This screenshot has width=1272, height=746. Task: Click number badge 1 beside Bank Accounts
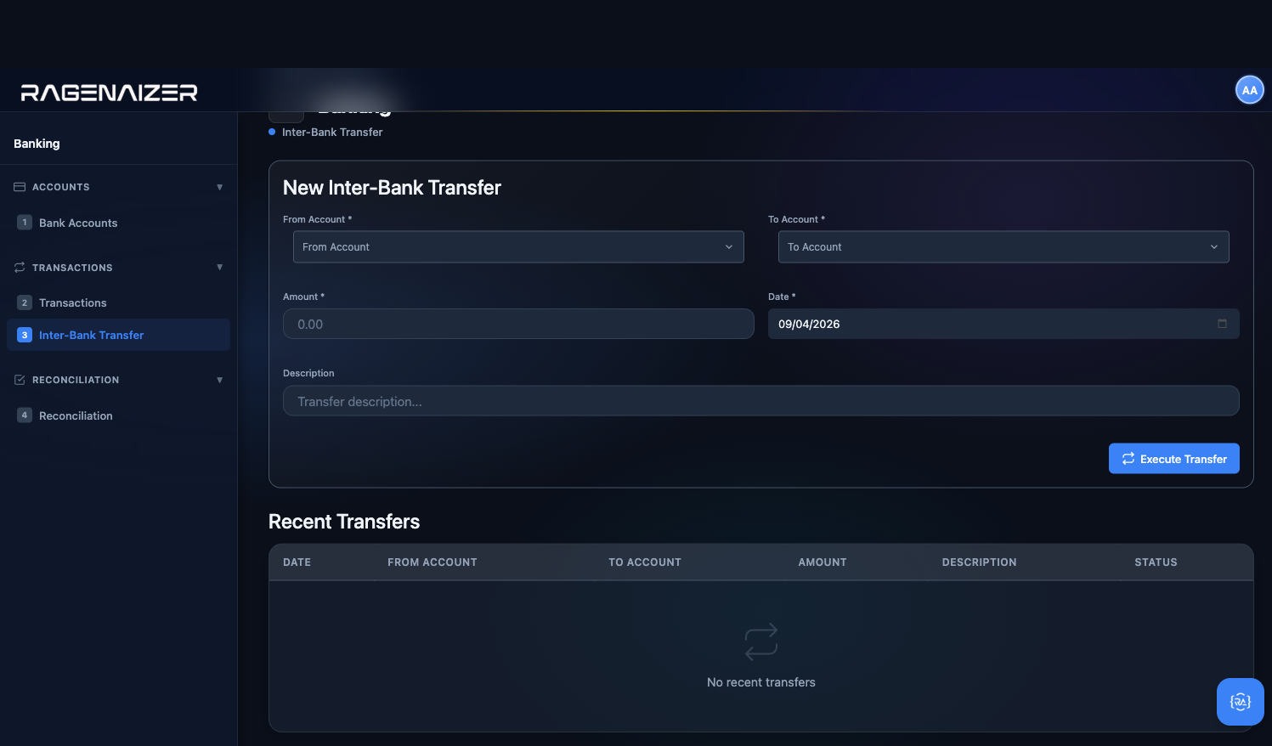(25, 223)
